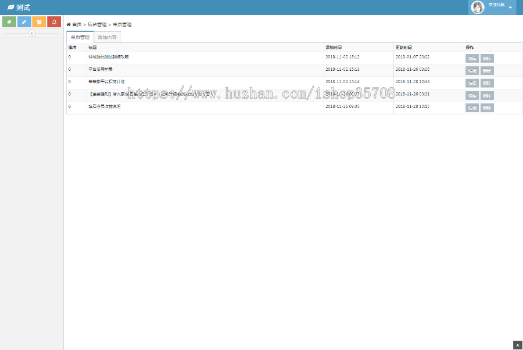Screen dimensions: 523x350
Task: Delete the row added 2018-11-02 15:12
Action: [x=487, y=59]
